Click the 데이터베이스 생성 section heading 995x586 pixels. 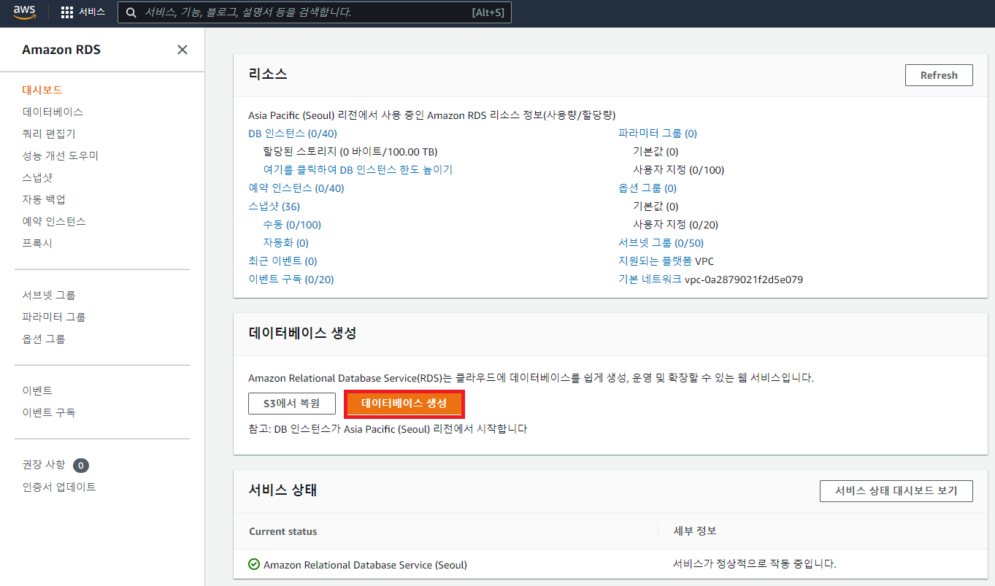302,333
